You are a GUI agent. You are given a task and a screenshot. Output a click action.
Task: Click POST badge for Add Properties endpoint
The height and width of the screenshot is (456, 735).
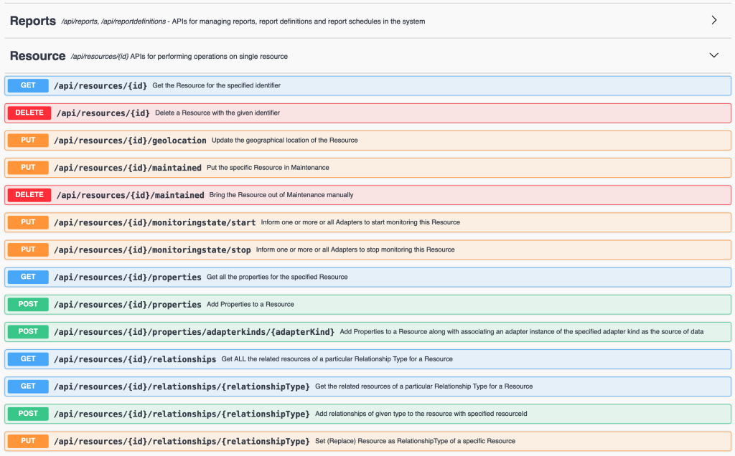coord(28,304)
